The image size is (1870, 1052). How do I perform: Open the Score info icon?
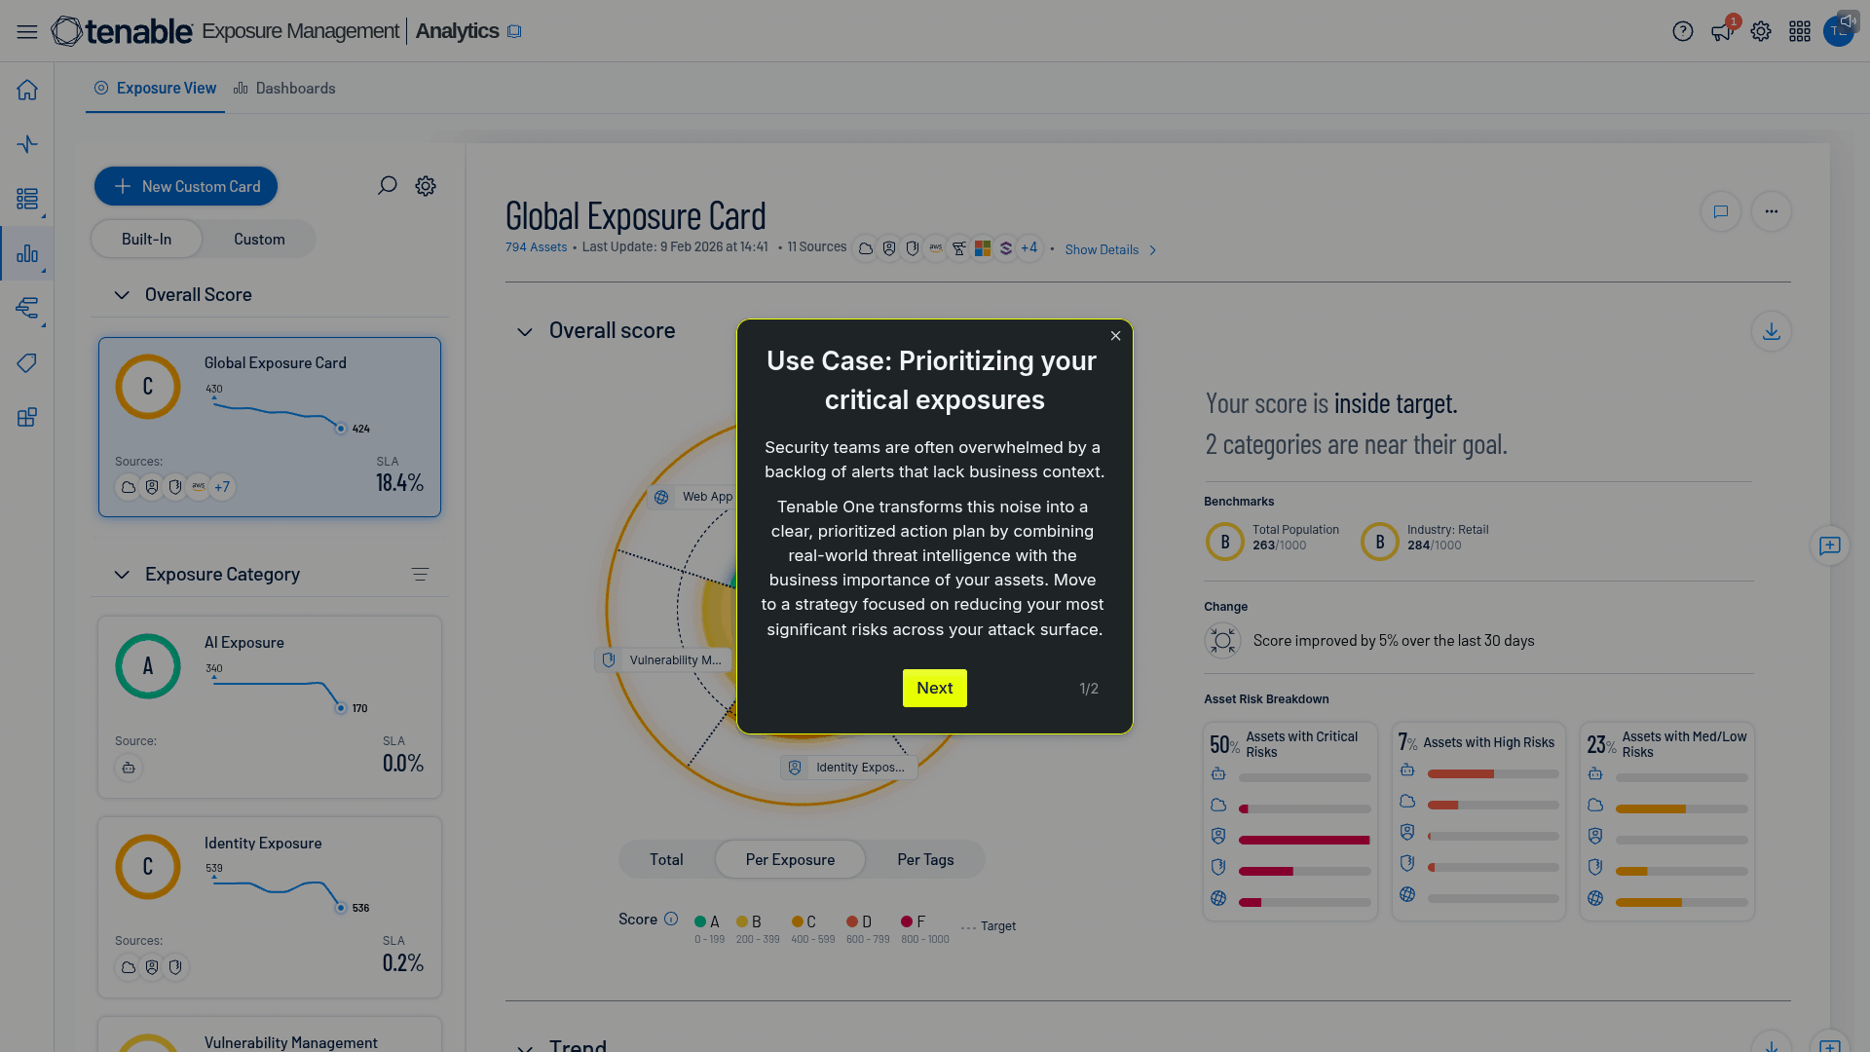[671, 919]
